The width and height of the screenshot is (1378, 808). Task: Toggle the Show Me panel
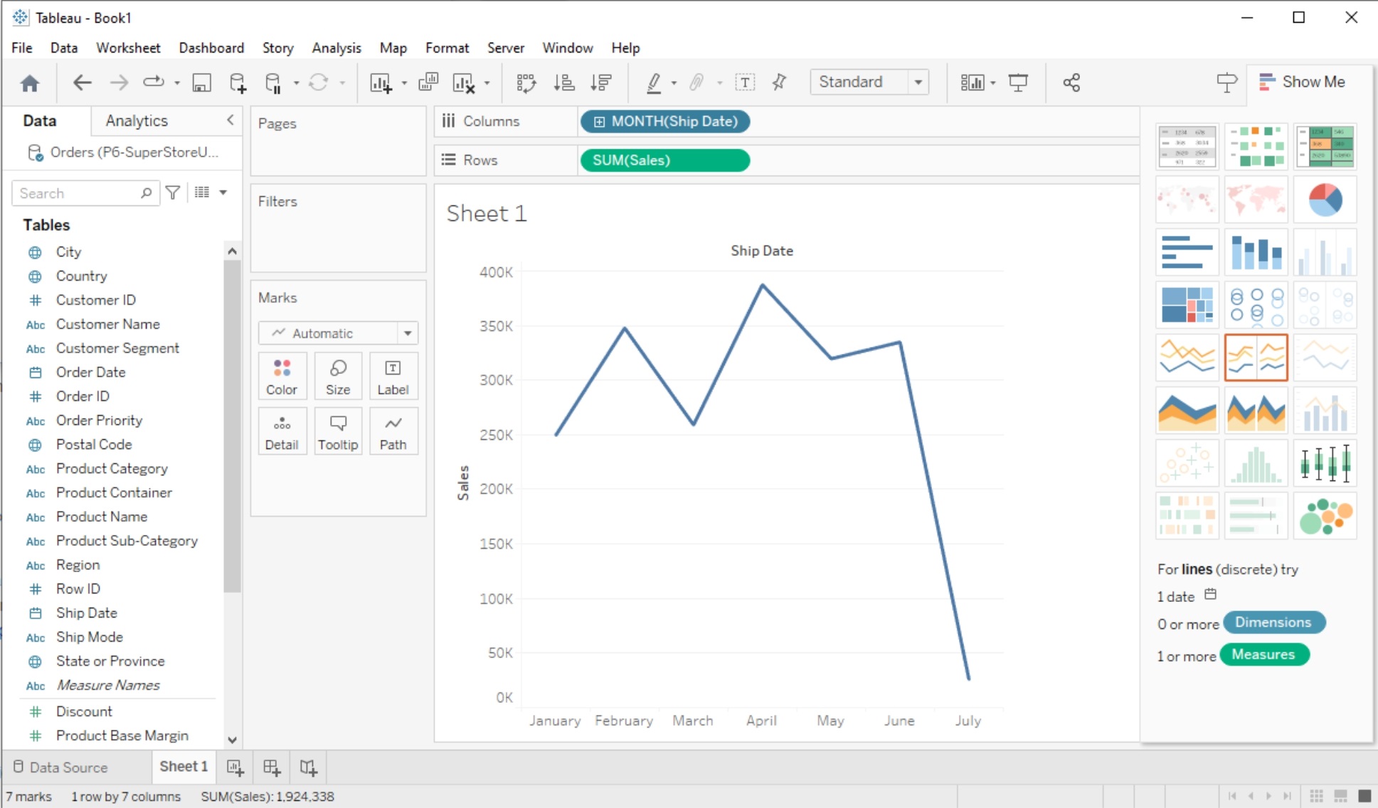coord(1302,82)
